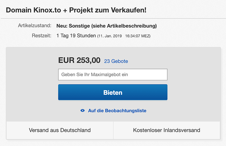Image resolution: width=226 pixels, height=146 pixels.
Task: Click Kinox.to in the listing title
Action: (x=46, y=10)
